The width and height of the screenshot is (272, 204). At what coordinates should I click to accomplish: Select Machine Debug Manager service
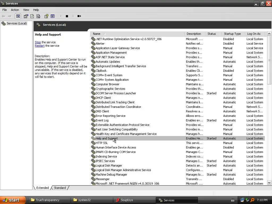(177, 175)
